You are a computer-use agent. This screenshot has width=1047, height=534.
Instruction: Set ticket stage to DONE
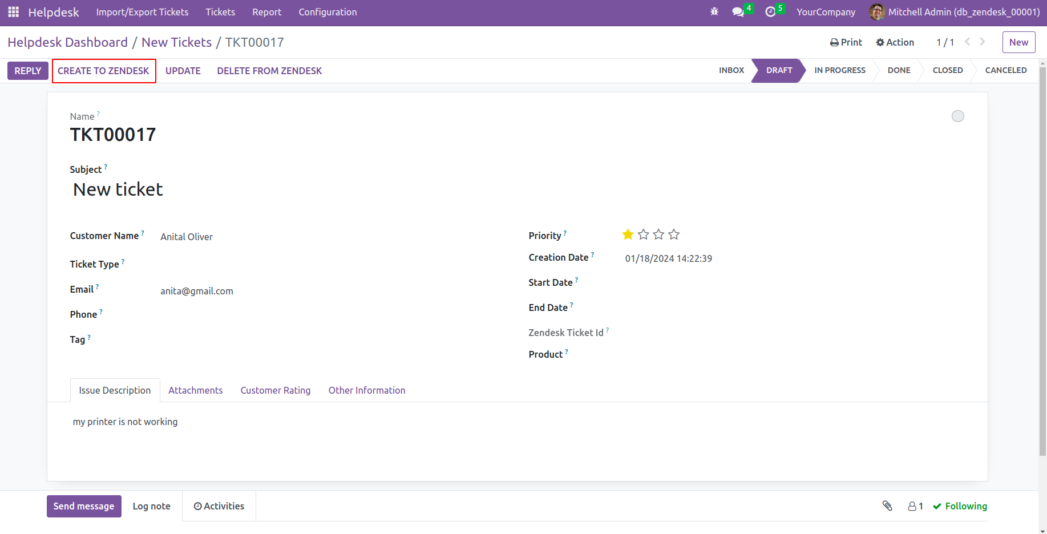click(x=899, y=70)
